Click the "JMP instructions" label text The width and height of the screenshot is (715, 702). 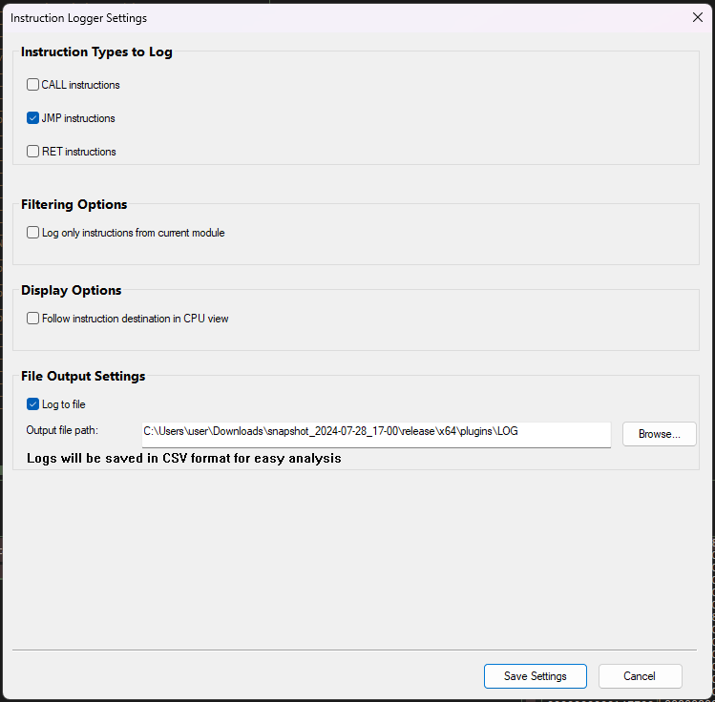click(x=78, y=118)
